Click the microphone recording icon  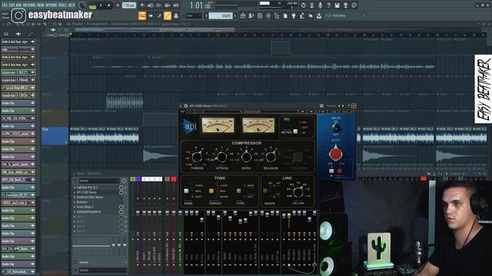point(320,5)
